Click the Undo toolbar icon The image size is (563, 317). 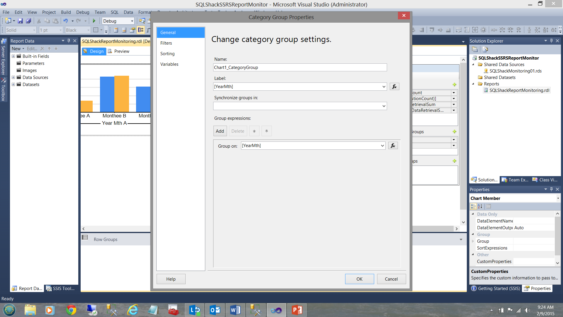point(65,21)
